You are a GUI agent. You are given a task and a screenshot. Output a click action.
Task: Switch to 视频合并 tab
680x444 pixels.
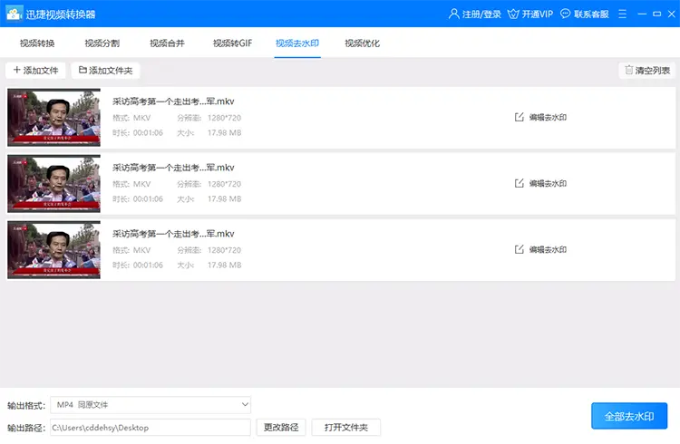(x=168, y=43)
